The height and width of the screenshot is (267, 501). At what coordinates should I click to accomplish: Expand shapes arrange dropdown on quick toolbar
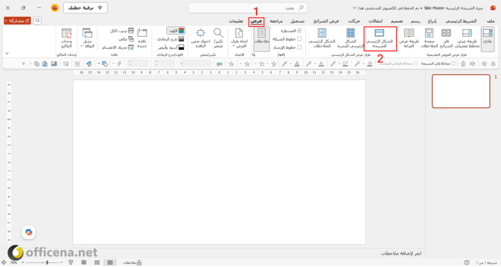click(98, 64)
